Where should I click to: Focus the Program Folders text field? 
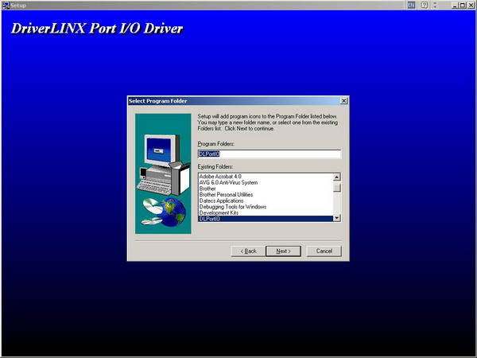tap(270, 154)
